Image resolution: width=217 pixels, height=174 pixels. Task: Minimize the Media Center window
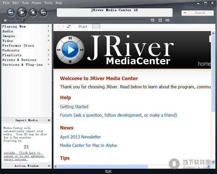coord(198,3)
